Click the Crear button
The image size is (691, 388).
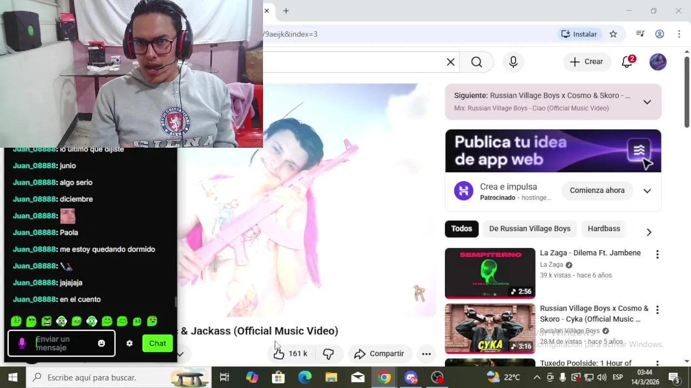tap(587, 61)
